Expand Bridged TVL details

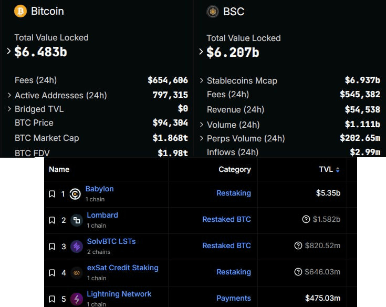click(x=9, y=109)
